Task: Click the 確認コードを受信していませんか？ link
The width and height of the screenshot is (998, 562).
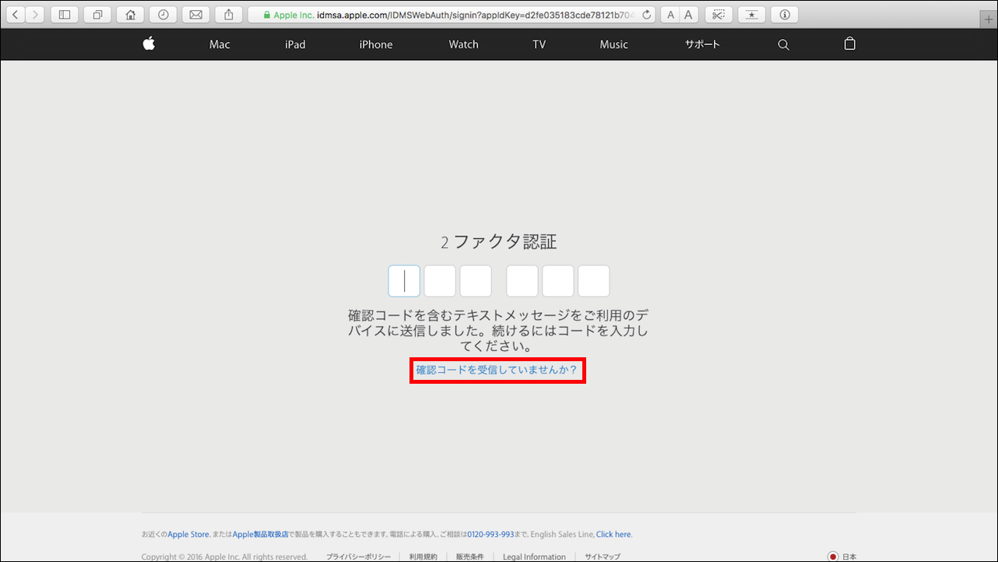Action: point(497,370)
